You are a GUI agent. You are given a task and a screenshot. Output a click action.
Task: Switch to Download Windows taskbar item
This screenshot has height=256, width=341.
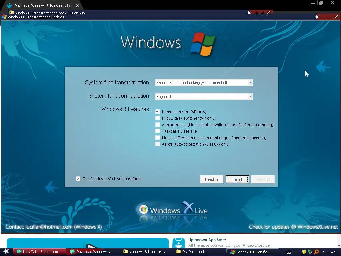[93, 252]
